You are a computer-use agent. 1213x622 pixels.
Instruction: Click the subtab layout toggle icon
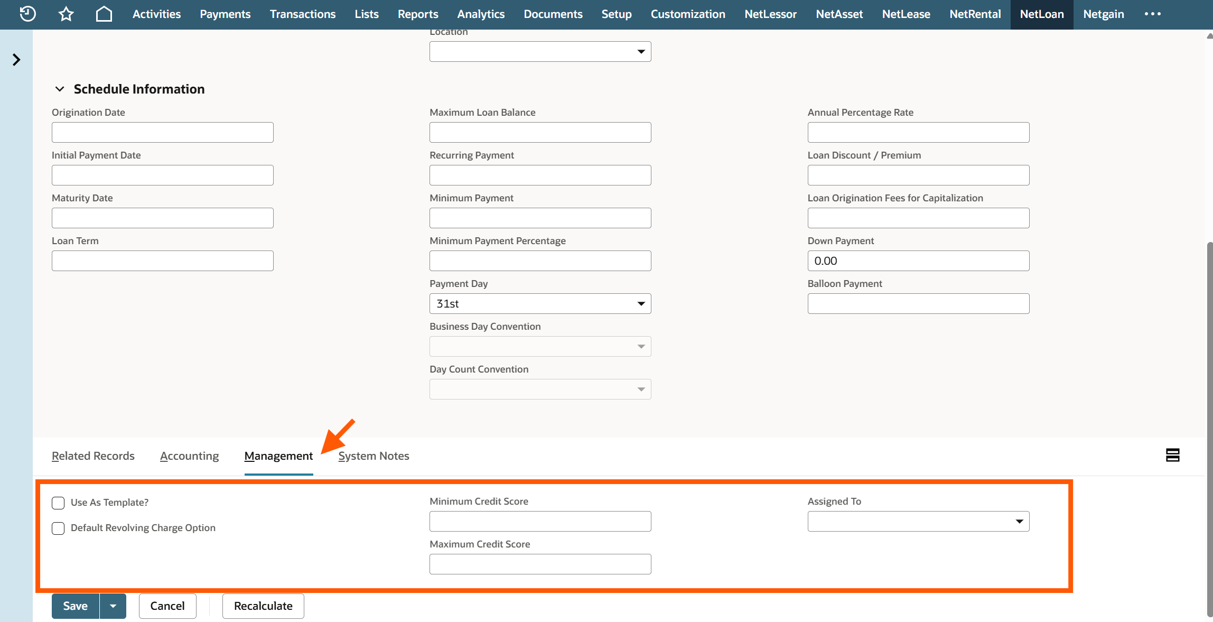[1172, 455]
